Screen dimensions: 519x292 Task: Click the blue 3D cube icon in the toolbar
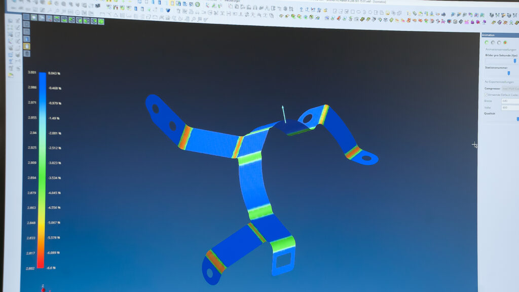[x=168, y=10]
